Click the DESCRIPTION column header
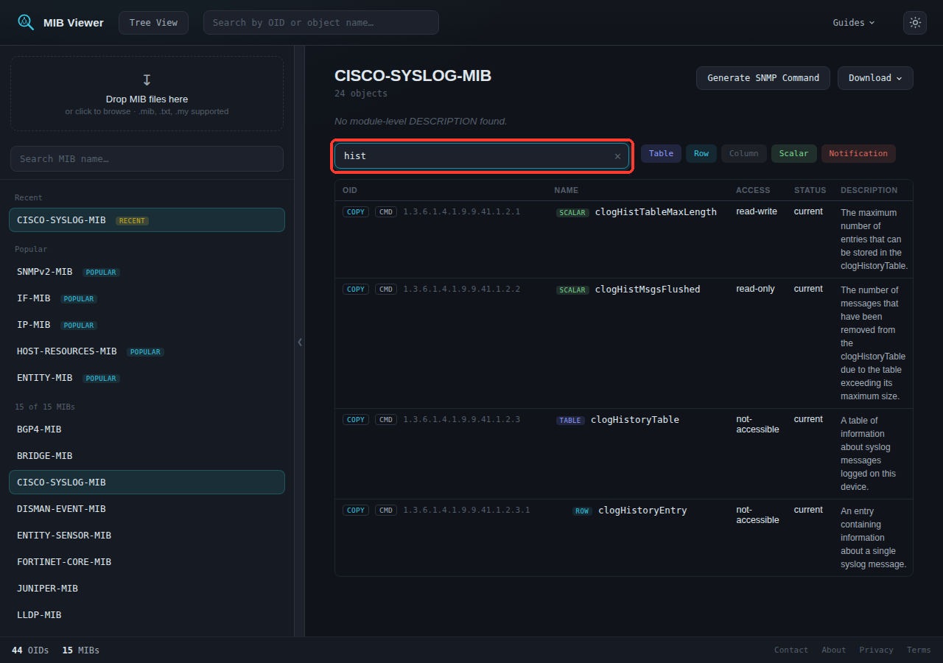Viewport: 943px width, 663px height. (869, 190)
